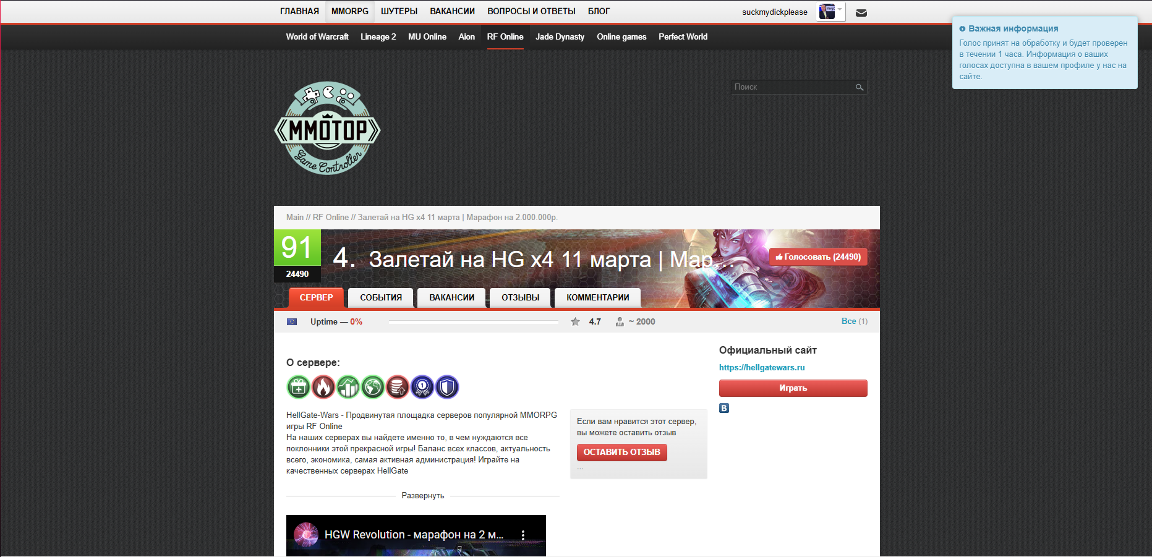The width and height of the screenshot is (1152, 557).
Task: Open the БЛОГ menu item
Action: (599, 11)
